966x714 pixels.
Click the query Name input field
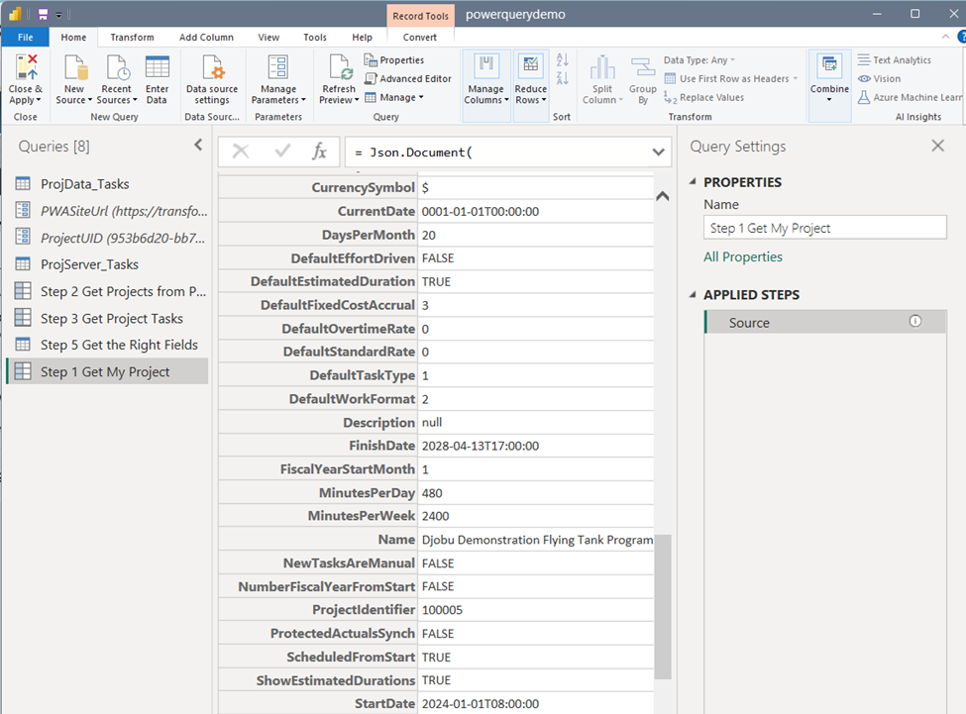click(825, 228)
